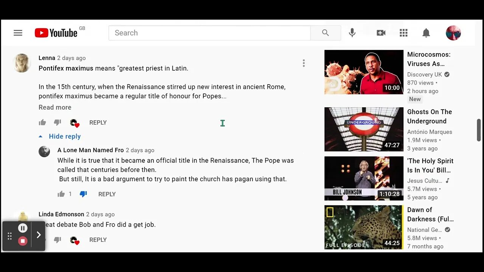Toggle creator heart on Linda Edmonson's comment
Screen dimensions: 484x272
[x=74, y=240]
